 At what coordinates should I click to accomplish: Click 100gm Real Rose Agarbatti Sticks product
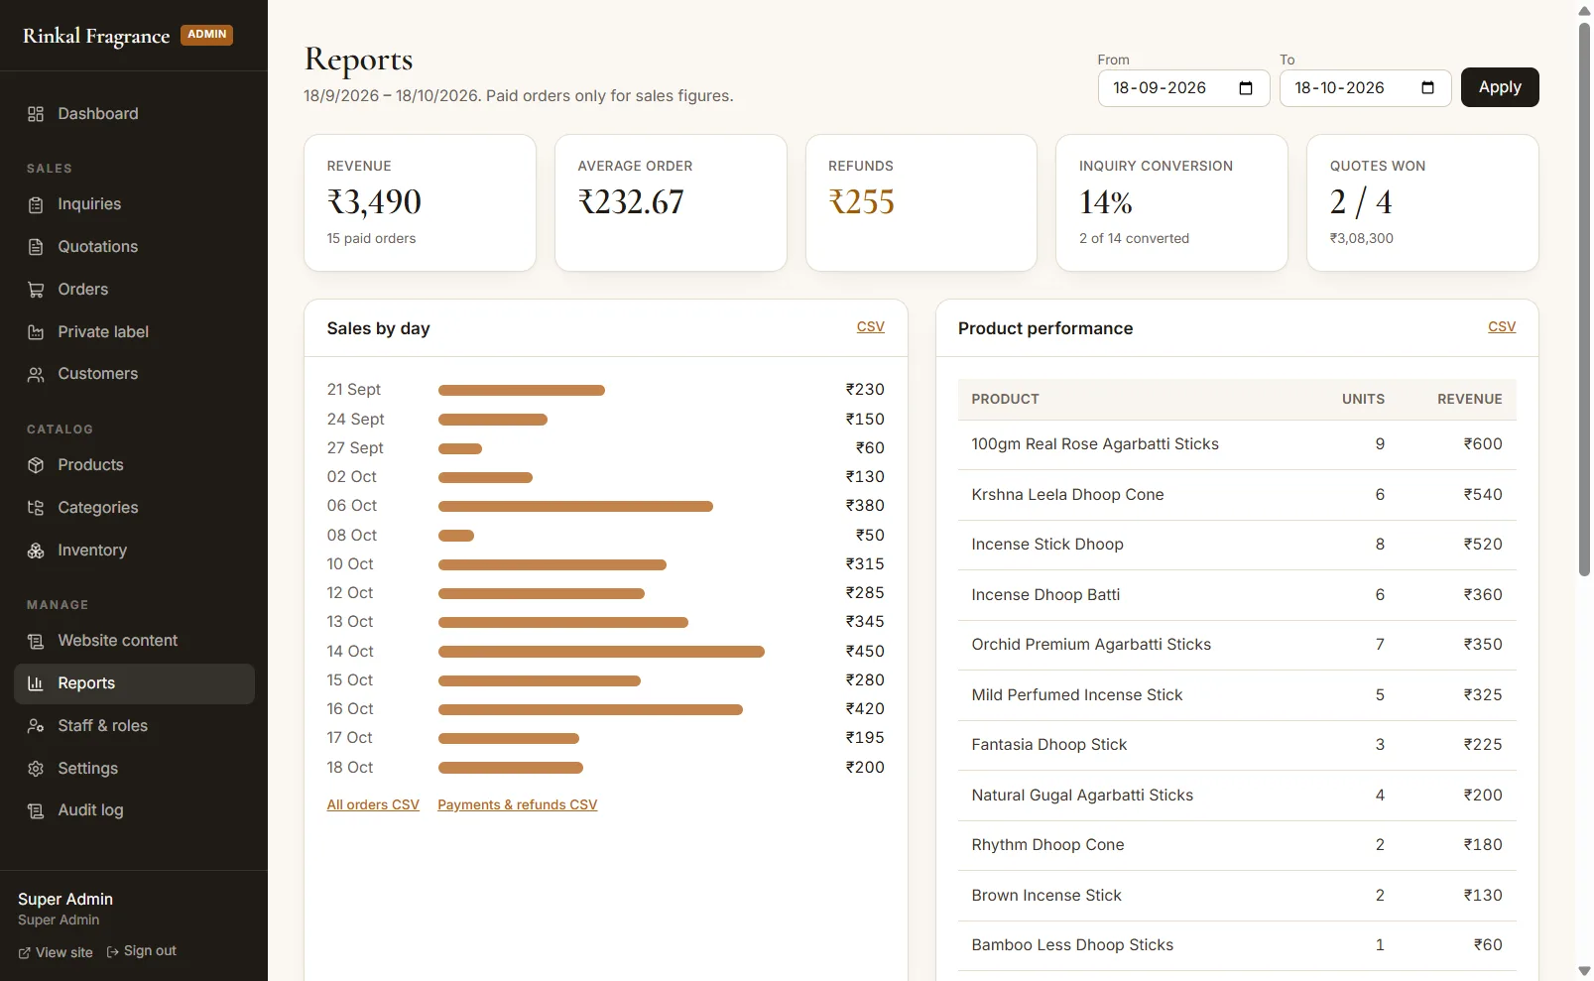point(1094,444)
